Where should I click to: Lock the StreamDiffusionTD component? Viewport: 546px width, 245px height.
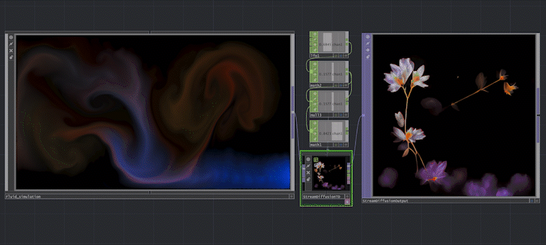308,179
